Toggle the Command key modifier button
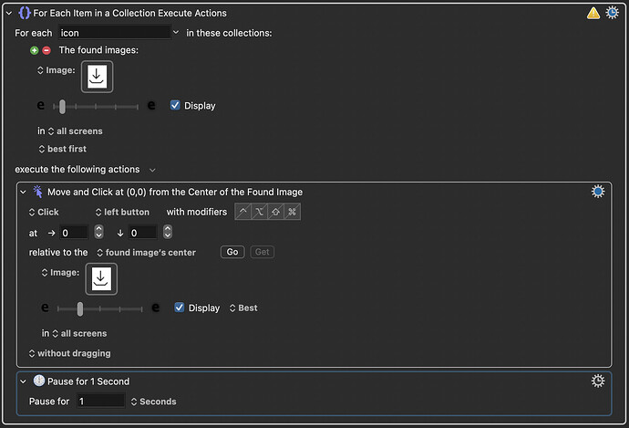 [x=292, y=212]
